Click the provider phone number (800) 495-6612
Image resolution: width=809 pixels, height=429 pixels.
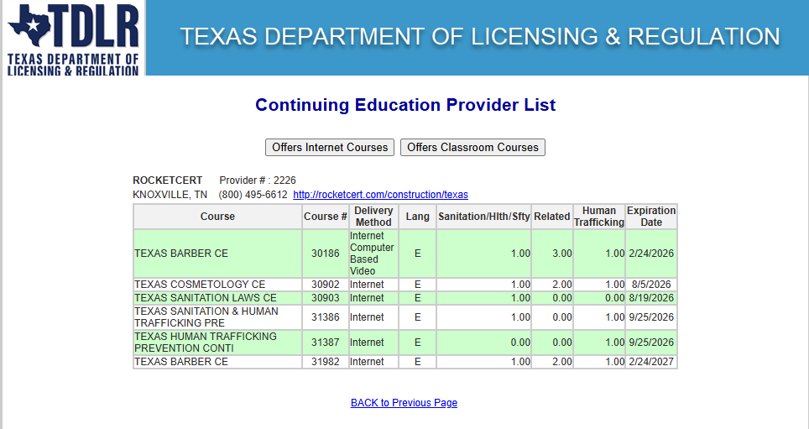(x=253, y=195)
